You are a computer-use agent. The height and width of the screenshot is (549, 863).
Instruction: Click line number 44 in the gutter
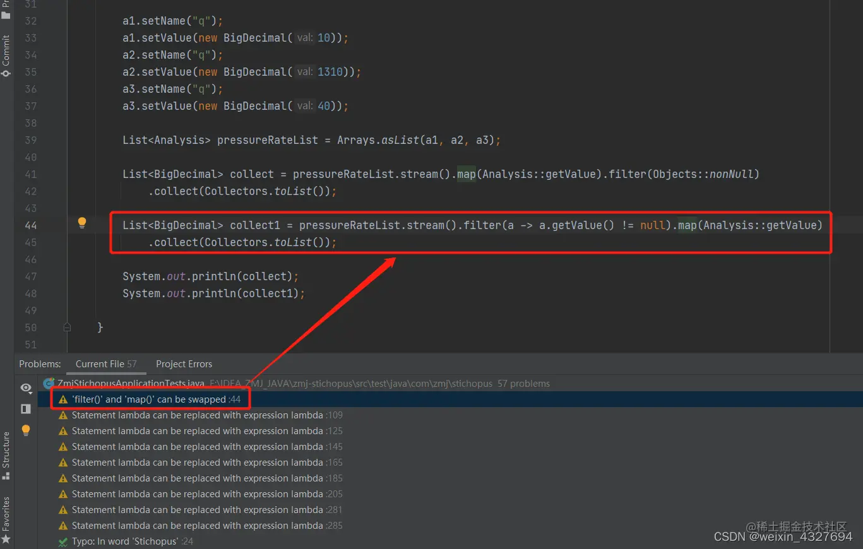click(x=30, y=225)
